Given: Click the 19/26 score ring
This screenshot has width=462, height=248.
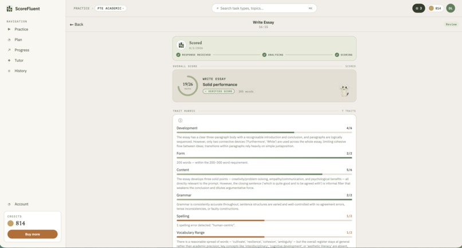Looking at the screenshot, I should click(x=187, y=86).
